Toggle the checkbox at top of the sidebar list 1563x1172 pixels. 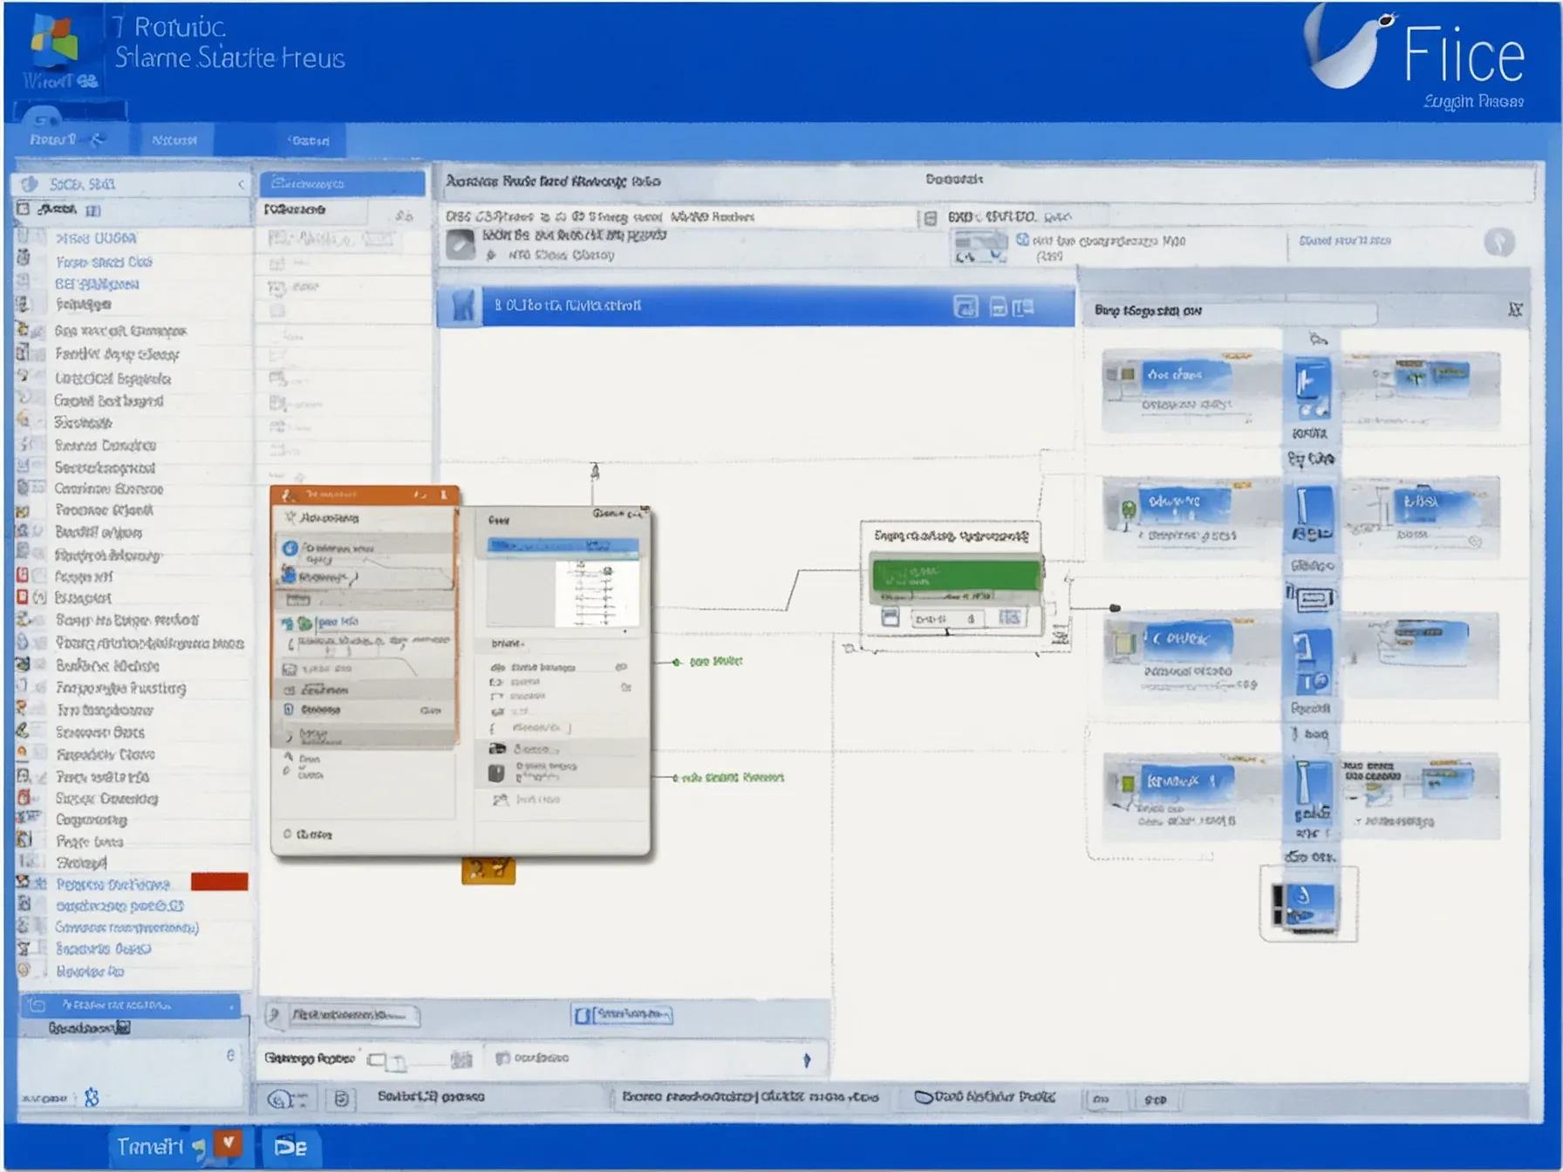[24, 209]
